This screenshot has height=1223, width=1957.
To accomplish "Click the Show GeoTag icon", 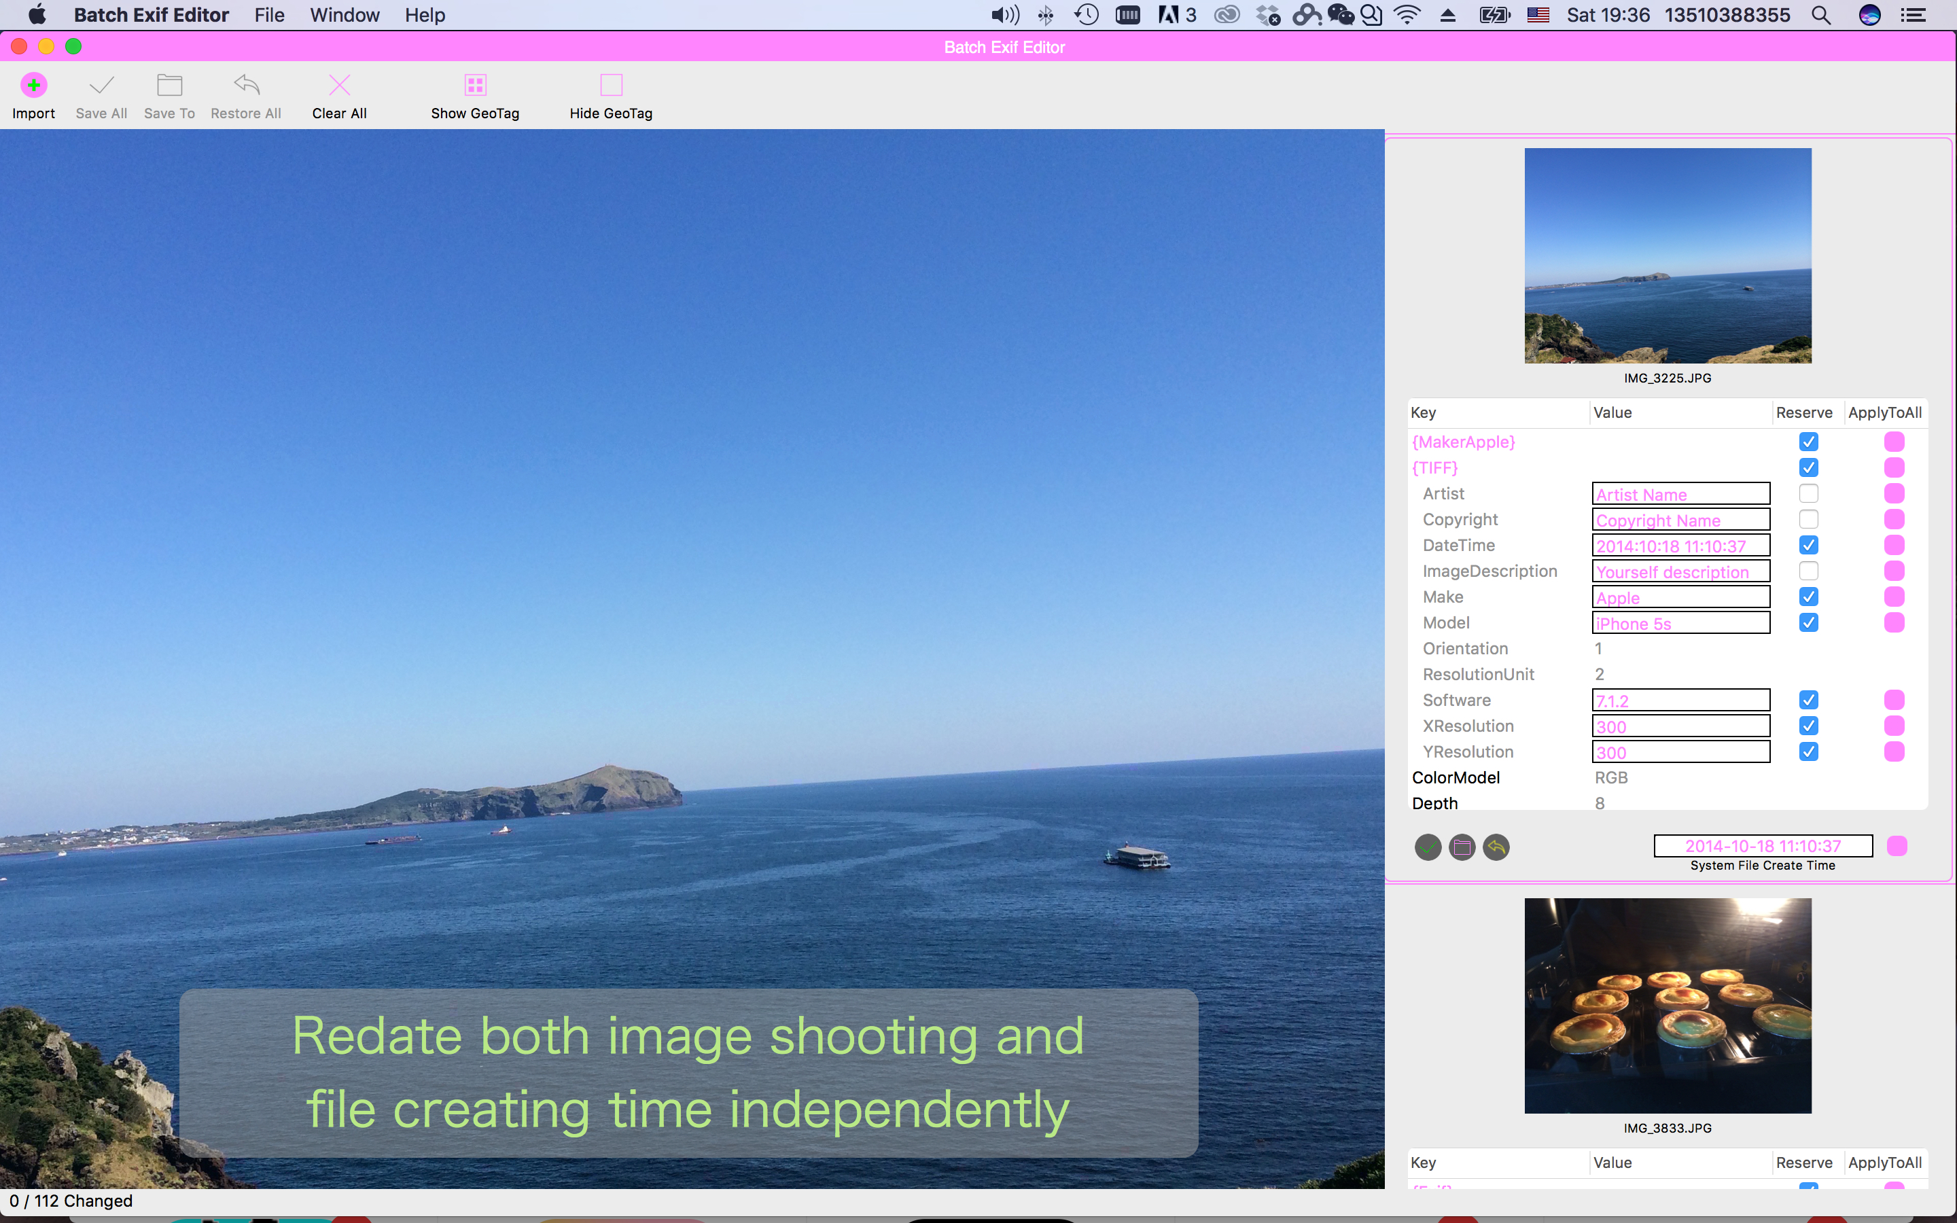I will click(x=475, y=85).
